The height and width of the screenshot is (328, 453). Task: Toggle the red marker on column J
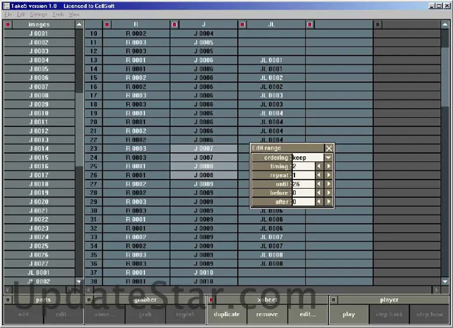tap(175, 25)
